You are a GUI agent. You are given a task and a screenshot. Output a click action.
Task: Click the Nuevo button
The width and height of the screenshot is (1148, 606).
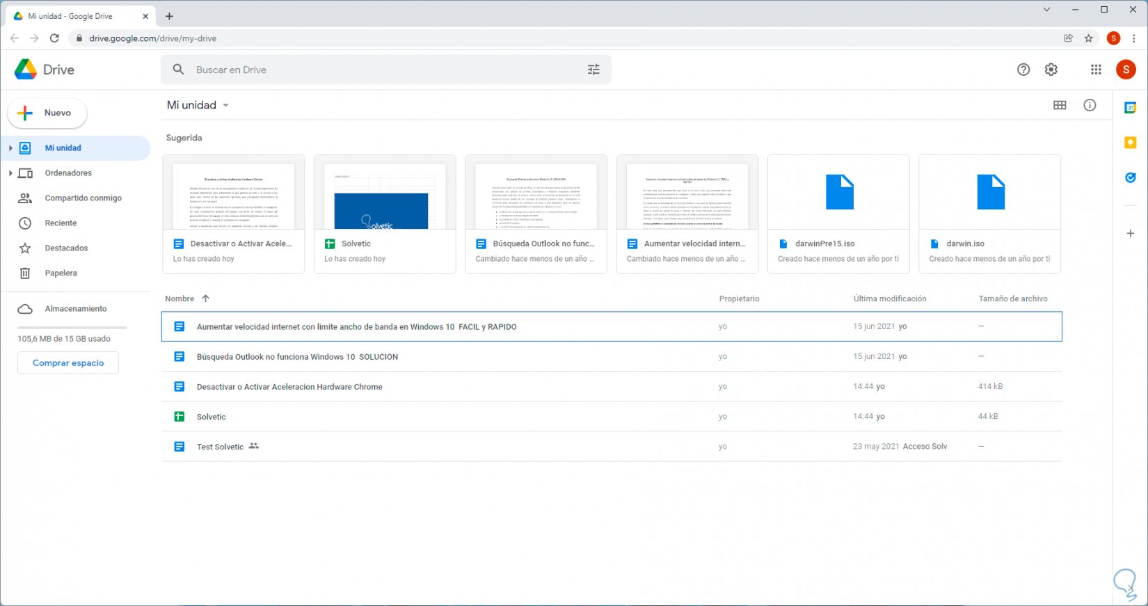pyautogui.click(x=47, y=113)
